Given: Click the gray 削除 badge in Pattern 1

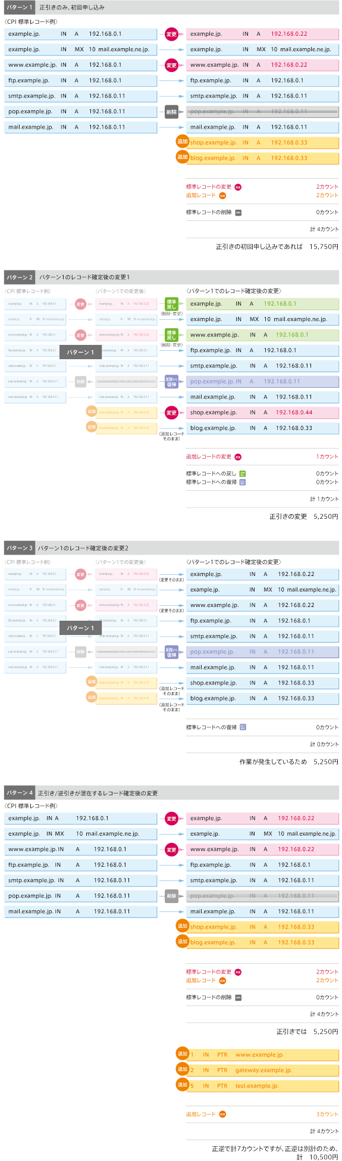Looking at the screenshot, I should [x=171, y=111].
